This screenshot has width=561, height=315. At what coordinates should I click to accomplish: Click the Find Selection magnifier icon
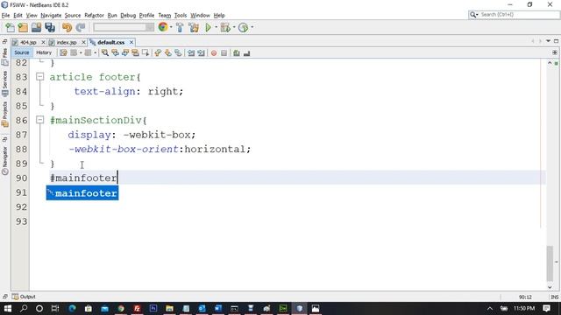pyautogui.click(x=105, y=52)
